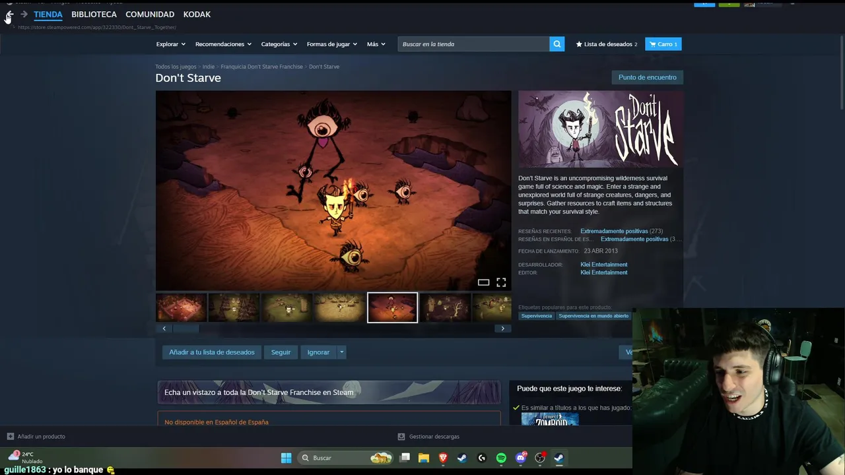This screenshot has height=475, width=845.
Task: Open OBS Studio from the taskbar
Action: point(540,458)
